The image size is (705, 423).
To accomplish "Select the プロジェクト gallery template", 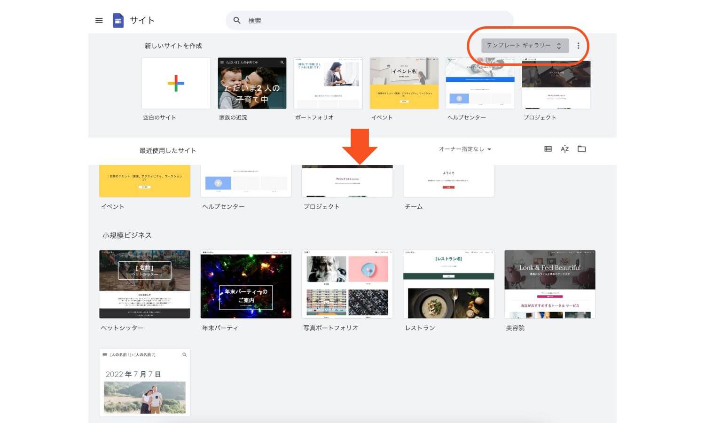I will pyautogui.click(x=347, y=181).
